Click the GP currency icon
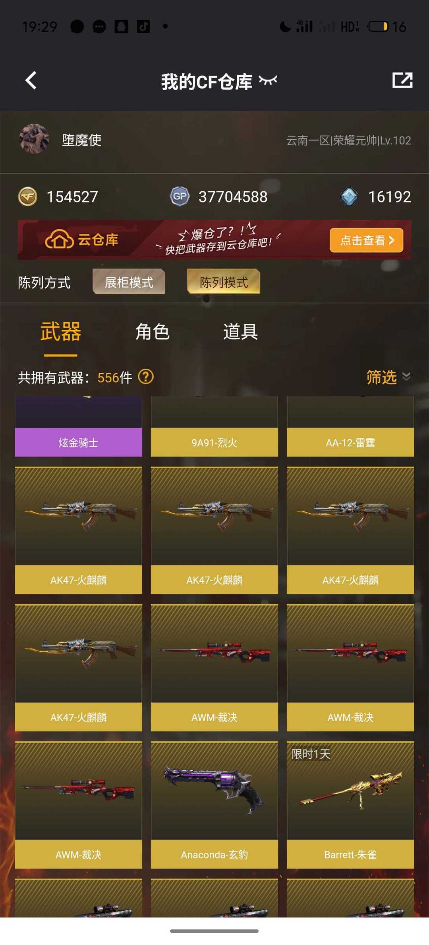The height and width of the screenshot is (945, 429). click(x=180, y=196)
